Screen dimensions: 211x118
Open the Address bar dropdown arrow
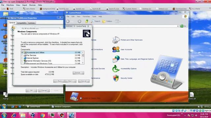tap(178, 26)
